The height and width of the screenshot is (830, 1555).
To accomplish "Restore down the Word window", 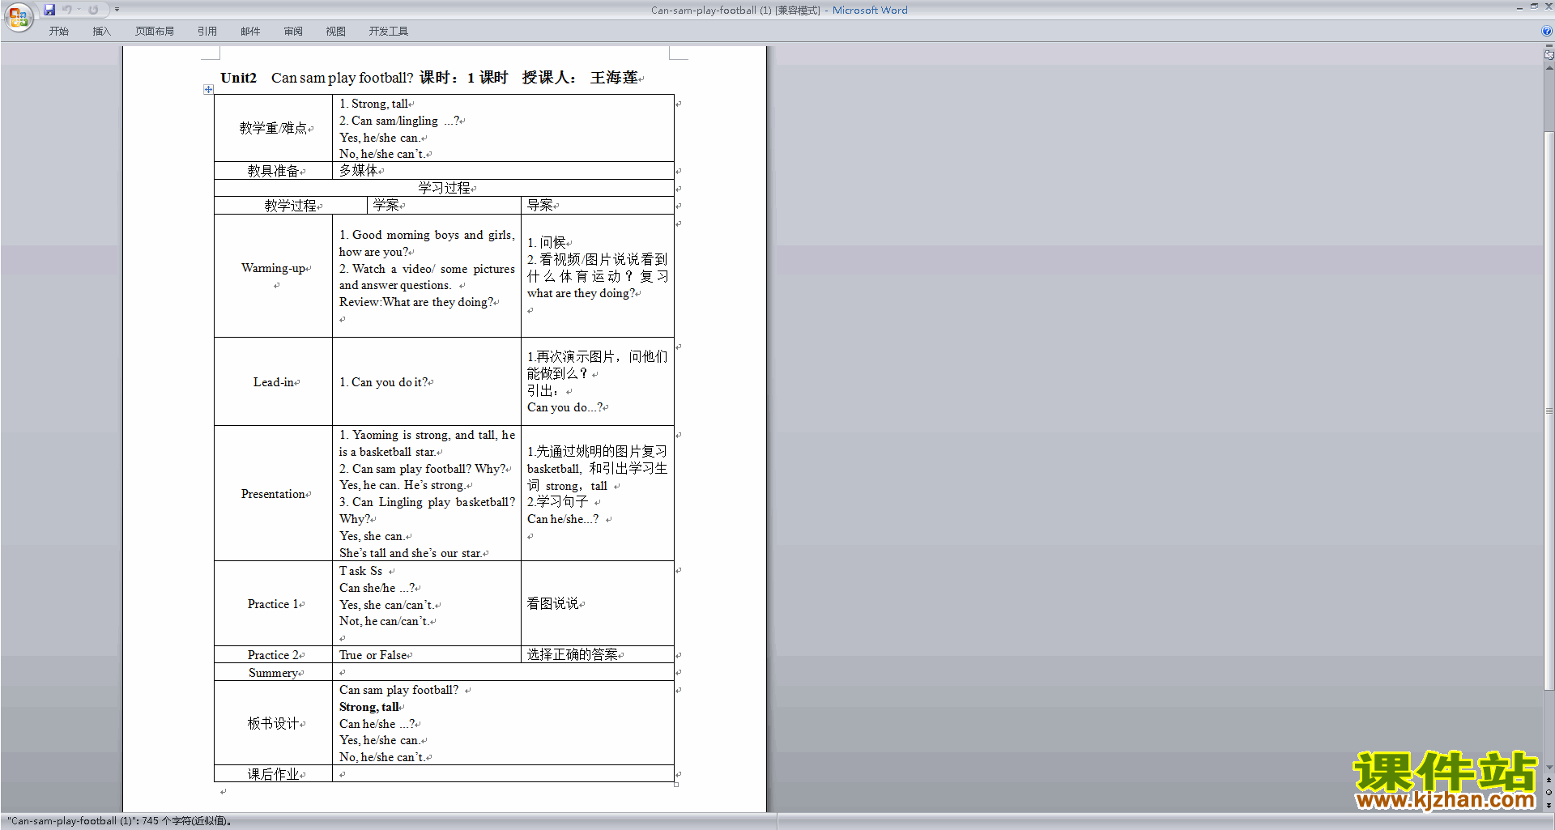I will pos(1534,6).
